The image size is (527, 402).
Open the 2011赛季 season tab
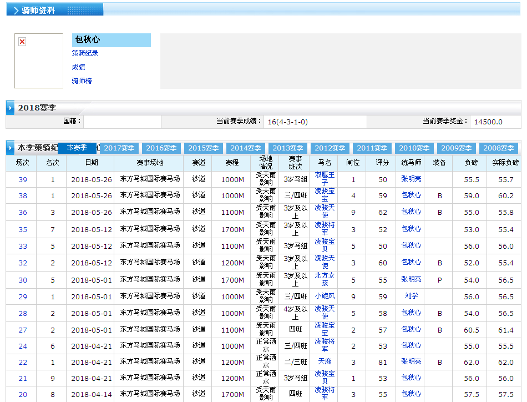(x=372, y=148)
